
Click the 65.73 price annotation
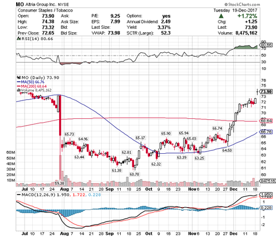tap(69, 134)
